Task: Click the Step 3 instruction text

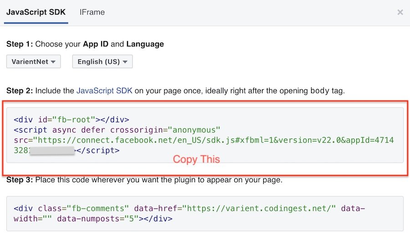Action: point(144,180)
